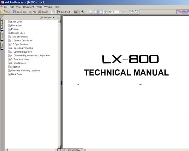Go to Back Cover bookmark

click(x=17, y=74)
